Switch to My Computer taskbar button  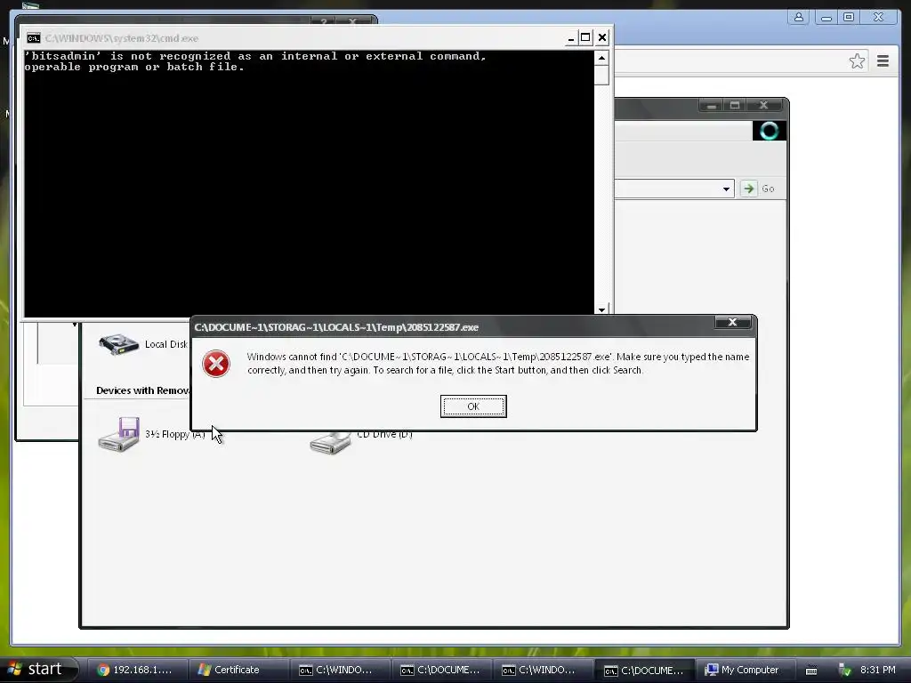click(x=746, y=670)
